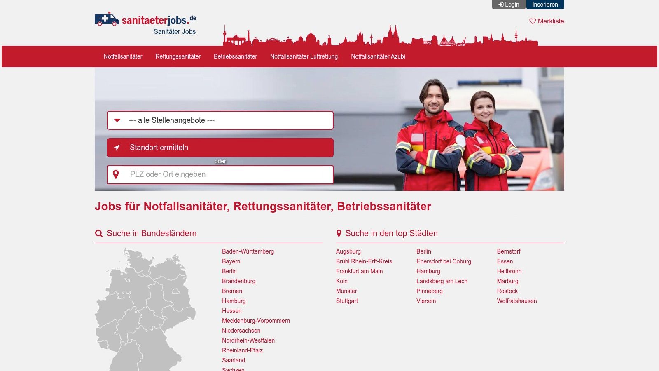659x371 pixels.
Task: Open the Viersen city link
Action: tap(426, 301)
